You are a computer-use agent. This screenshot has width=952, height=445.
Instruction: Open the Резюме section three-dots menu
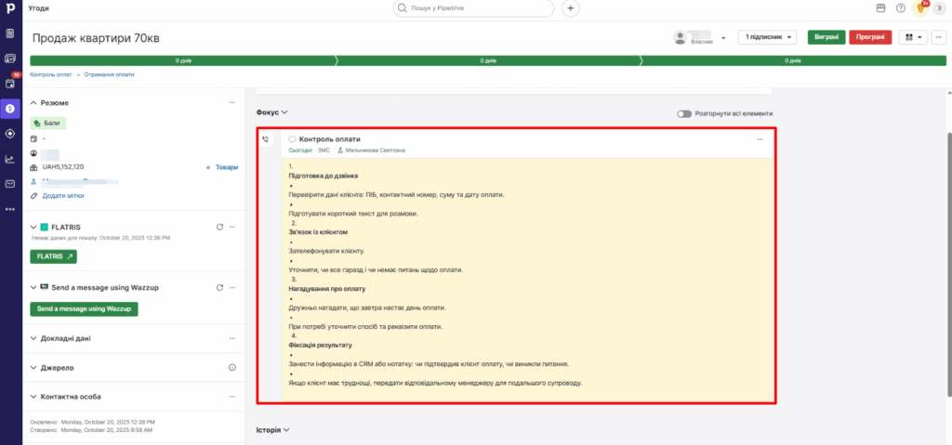coord(231,102)
